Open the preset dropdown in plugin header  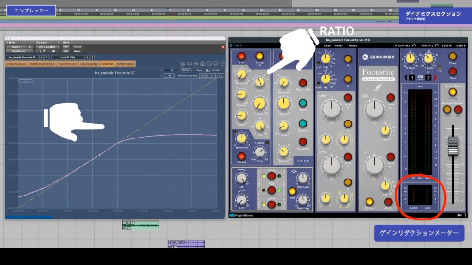tap(47, 47)
